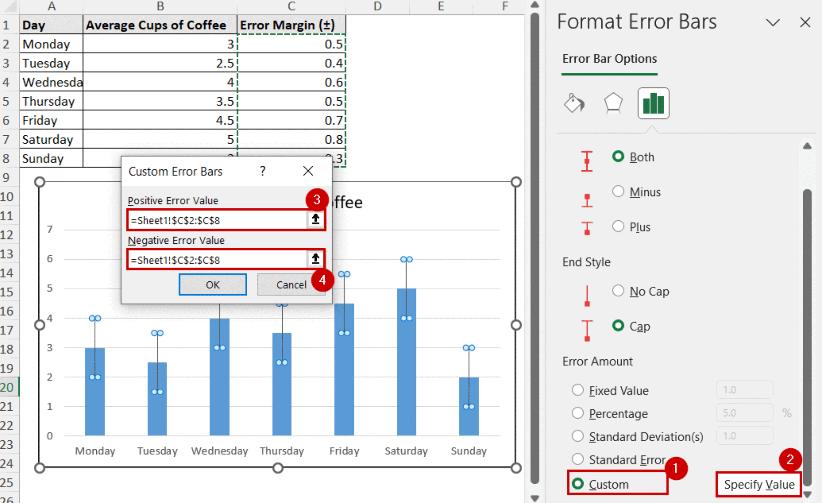Click the No Cap end style icon
The image size is (822, 503).
point(587,296)
